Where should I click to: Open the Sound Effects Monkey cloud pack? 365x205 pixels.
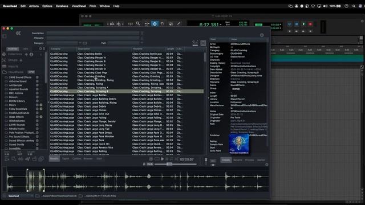pyautogui.click(x=22, y=141)
